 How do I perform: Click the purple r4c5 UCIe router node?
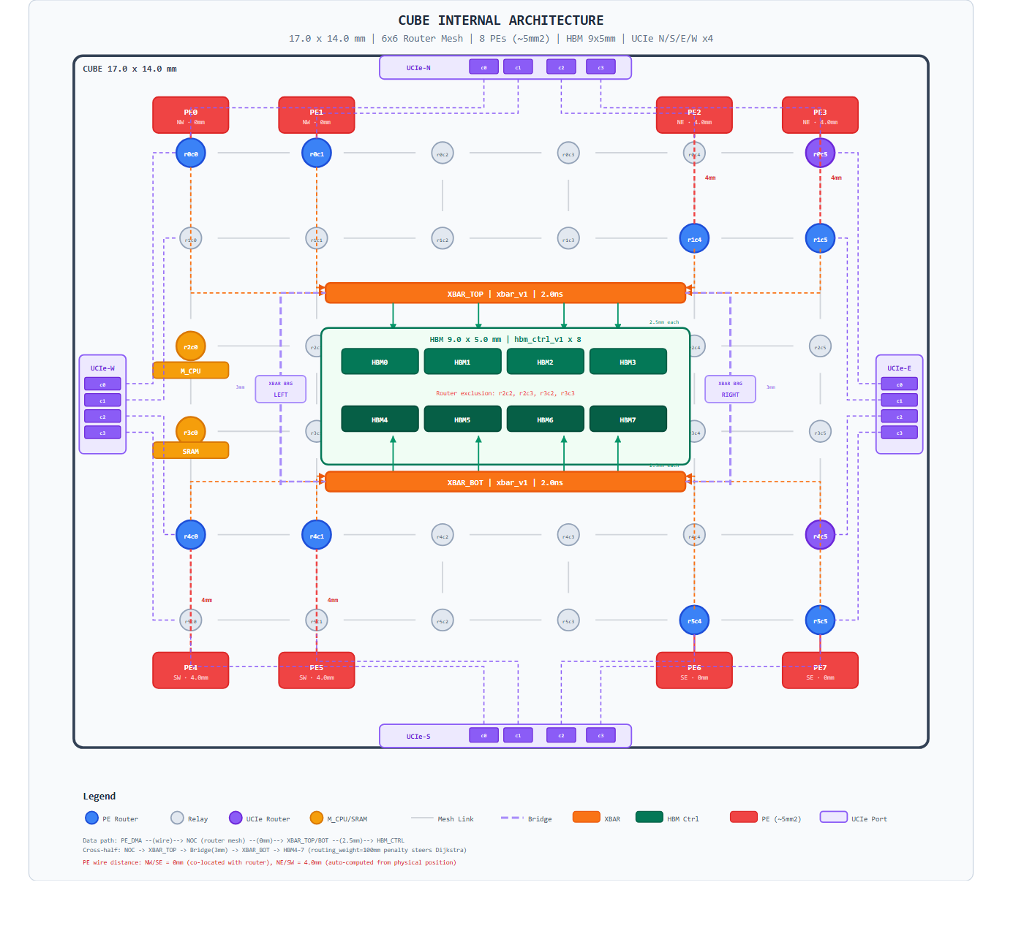[x=820, y=535]
